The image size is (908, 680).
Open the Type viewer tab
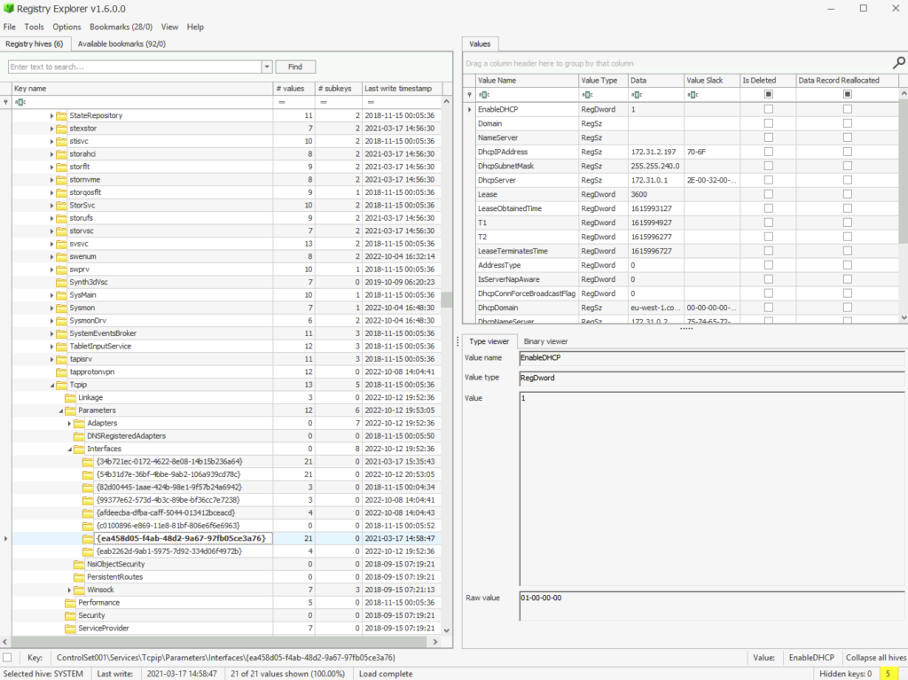(x=489, y=341)
